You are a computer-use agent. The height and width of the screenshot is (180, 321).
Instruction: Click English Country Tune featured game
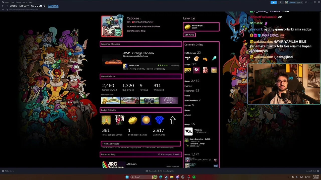(169, 100)
